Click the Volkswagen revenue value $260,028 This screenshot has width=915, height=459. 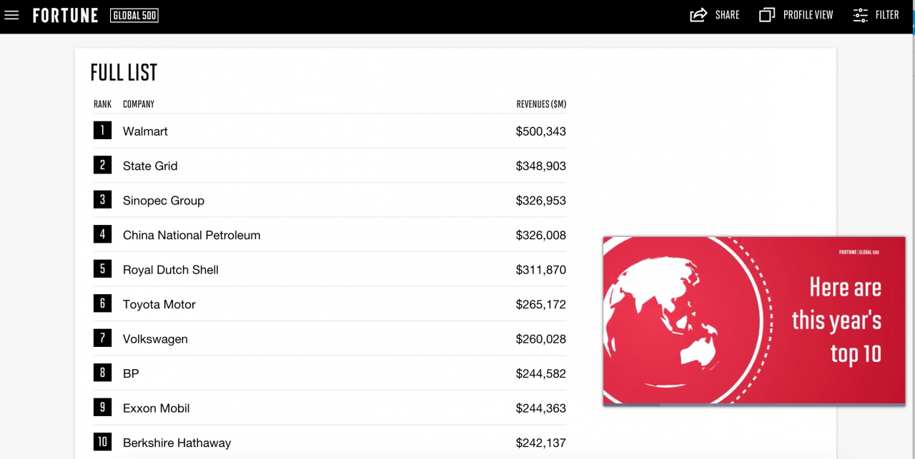tap(540, 339)
